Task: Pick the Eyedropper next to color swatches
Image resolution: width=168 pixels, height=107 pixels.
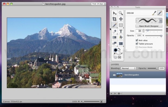Action: [121, 54]
